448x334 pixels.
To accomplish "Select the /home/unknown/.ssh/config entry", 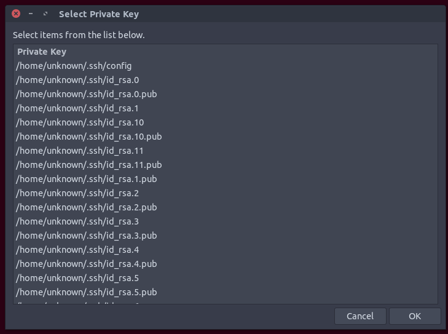I will click(x=74, y=66).
